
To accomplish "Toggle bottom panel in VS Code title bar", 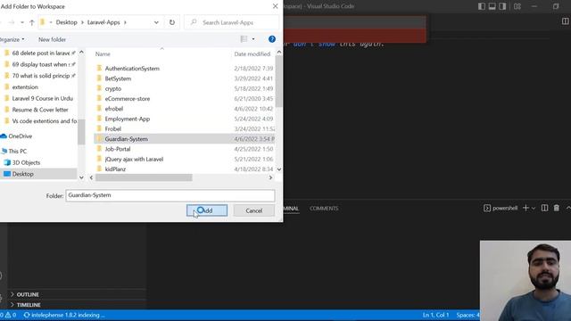I will click(492, 6).
